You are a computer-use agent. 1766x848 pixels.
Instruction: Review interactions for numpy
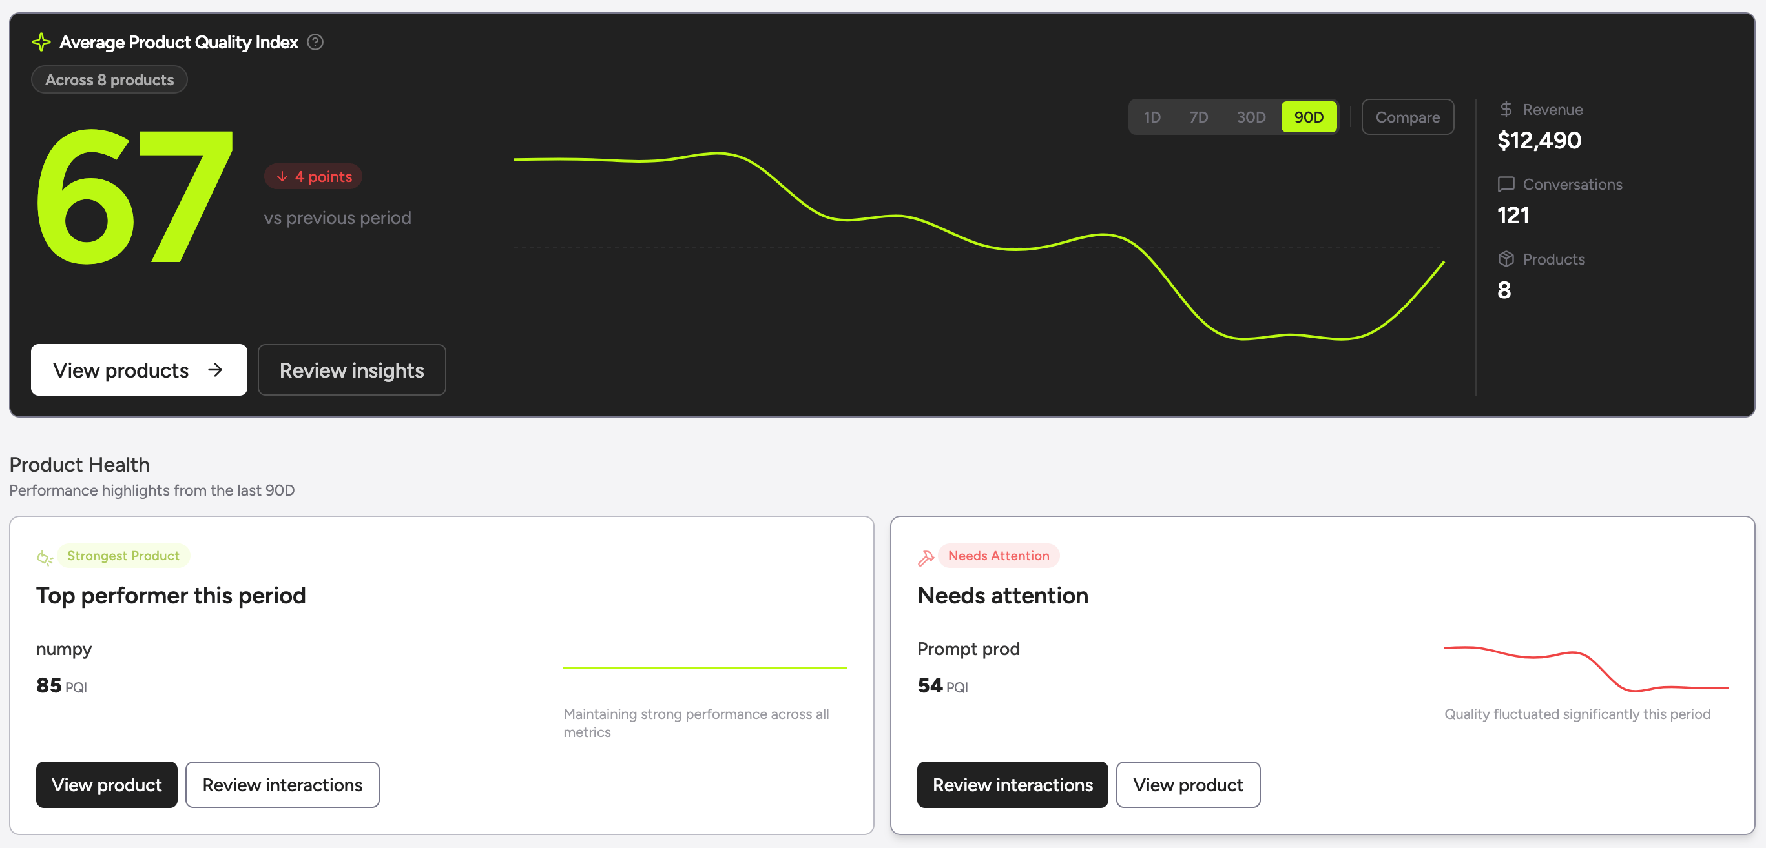[x=282, y=785]
